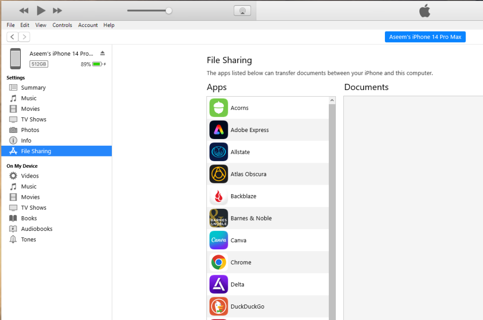Viewport: 483px width, 320px height.
Task: Open Videos under On My Device
Action: click(x=57, y=176)
